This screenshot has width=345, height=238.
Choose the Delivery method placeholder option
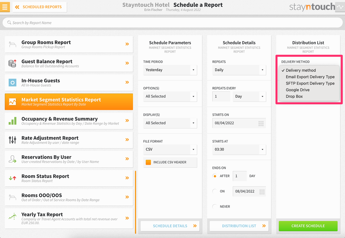[309, 70]
